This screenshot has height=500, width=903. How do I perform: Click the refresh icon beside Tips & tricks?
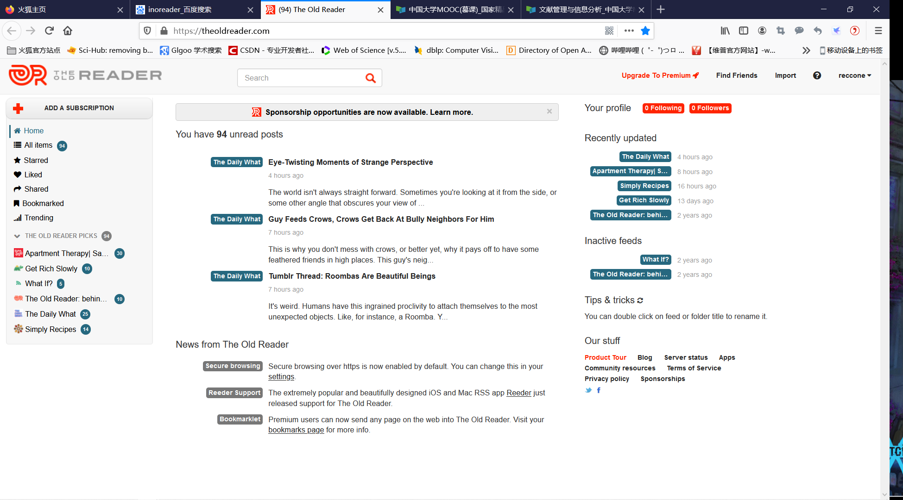tap(641, 300)
